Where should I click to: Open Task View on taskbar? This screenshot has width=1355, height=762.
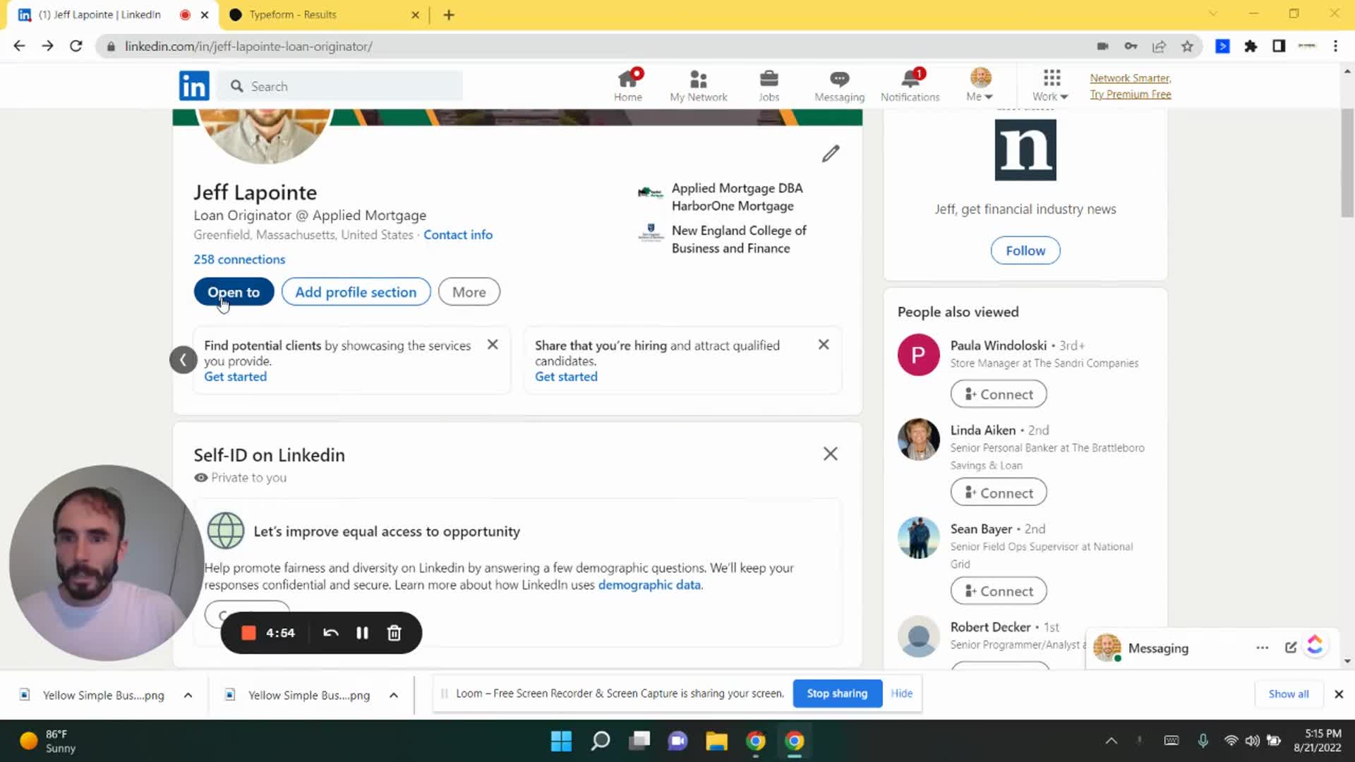[x=639, y=741]
